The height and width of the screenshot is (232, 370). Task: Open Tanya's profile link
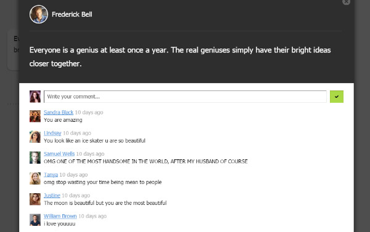point(51,175)
